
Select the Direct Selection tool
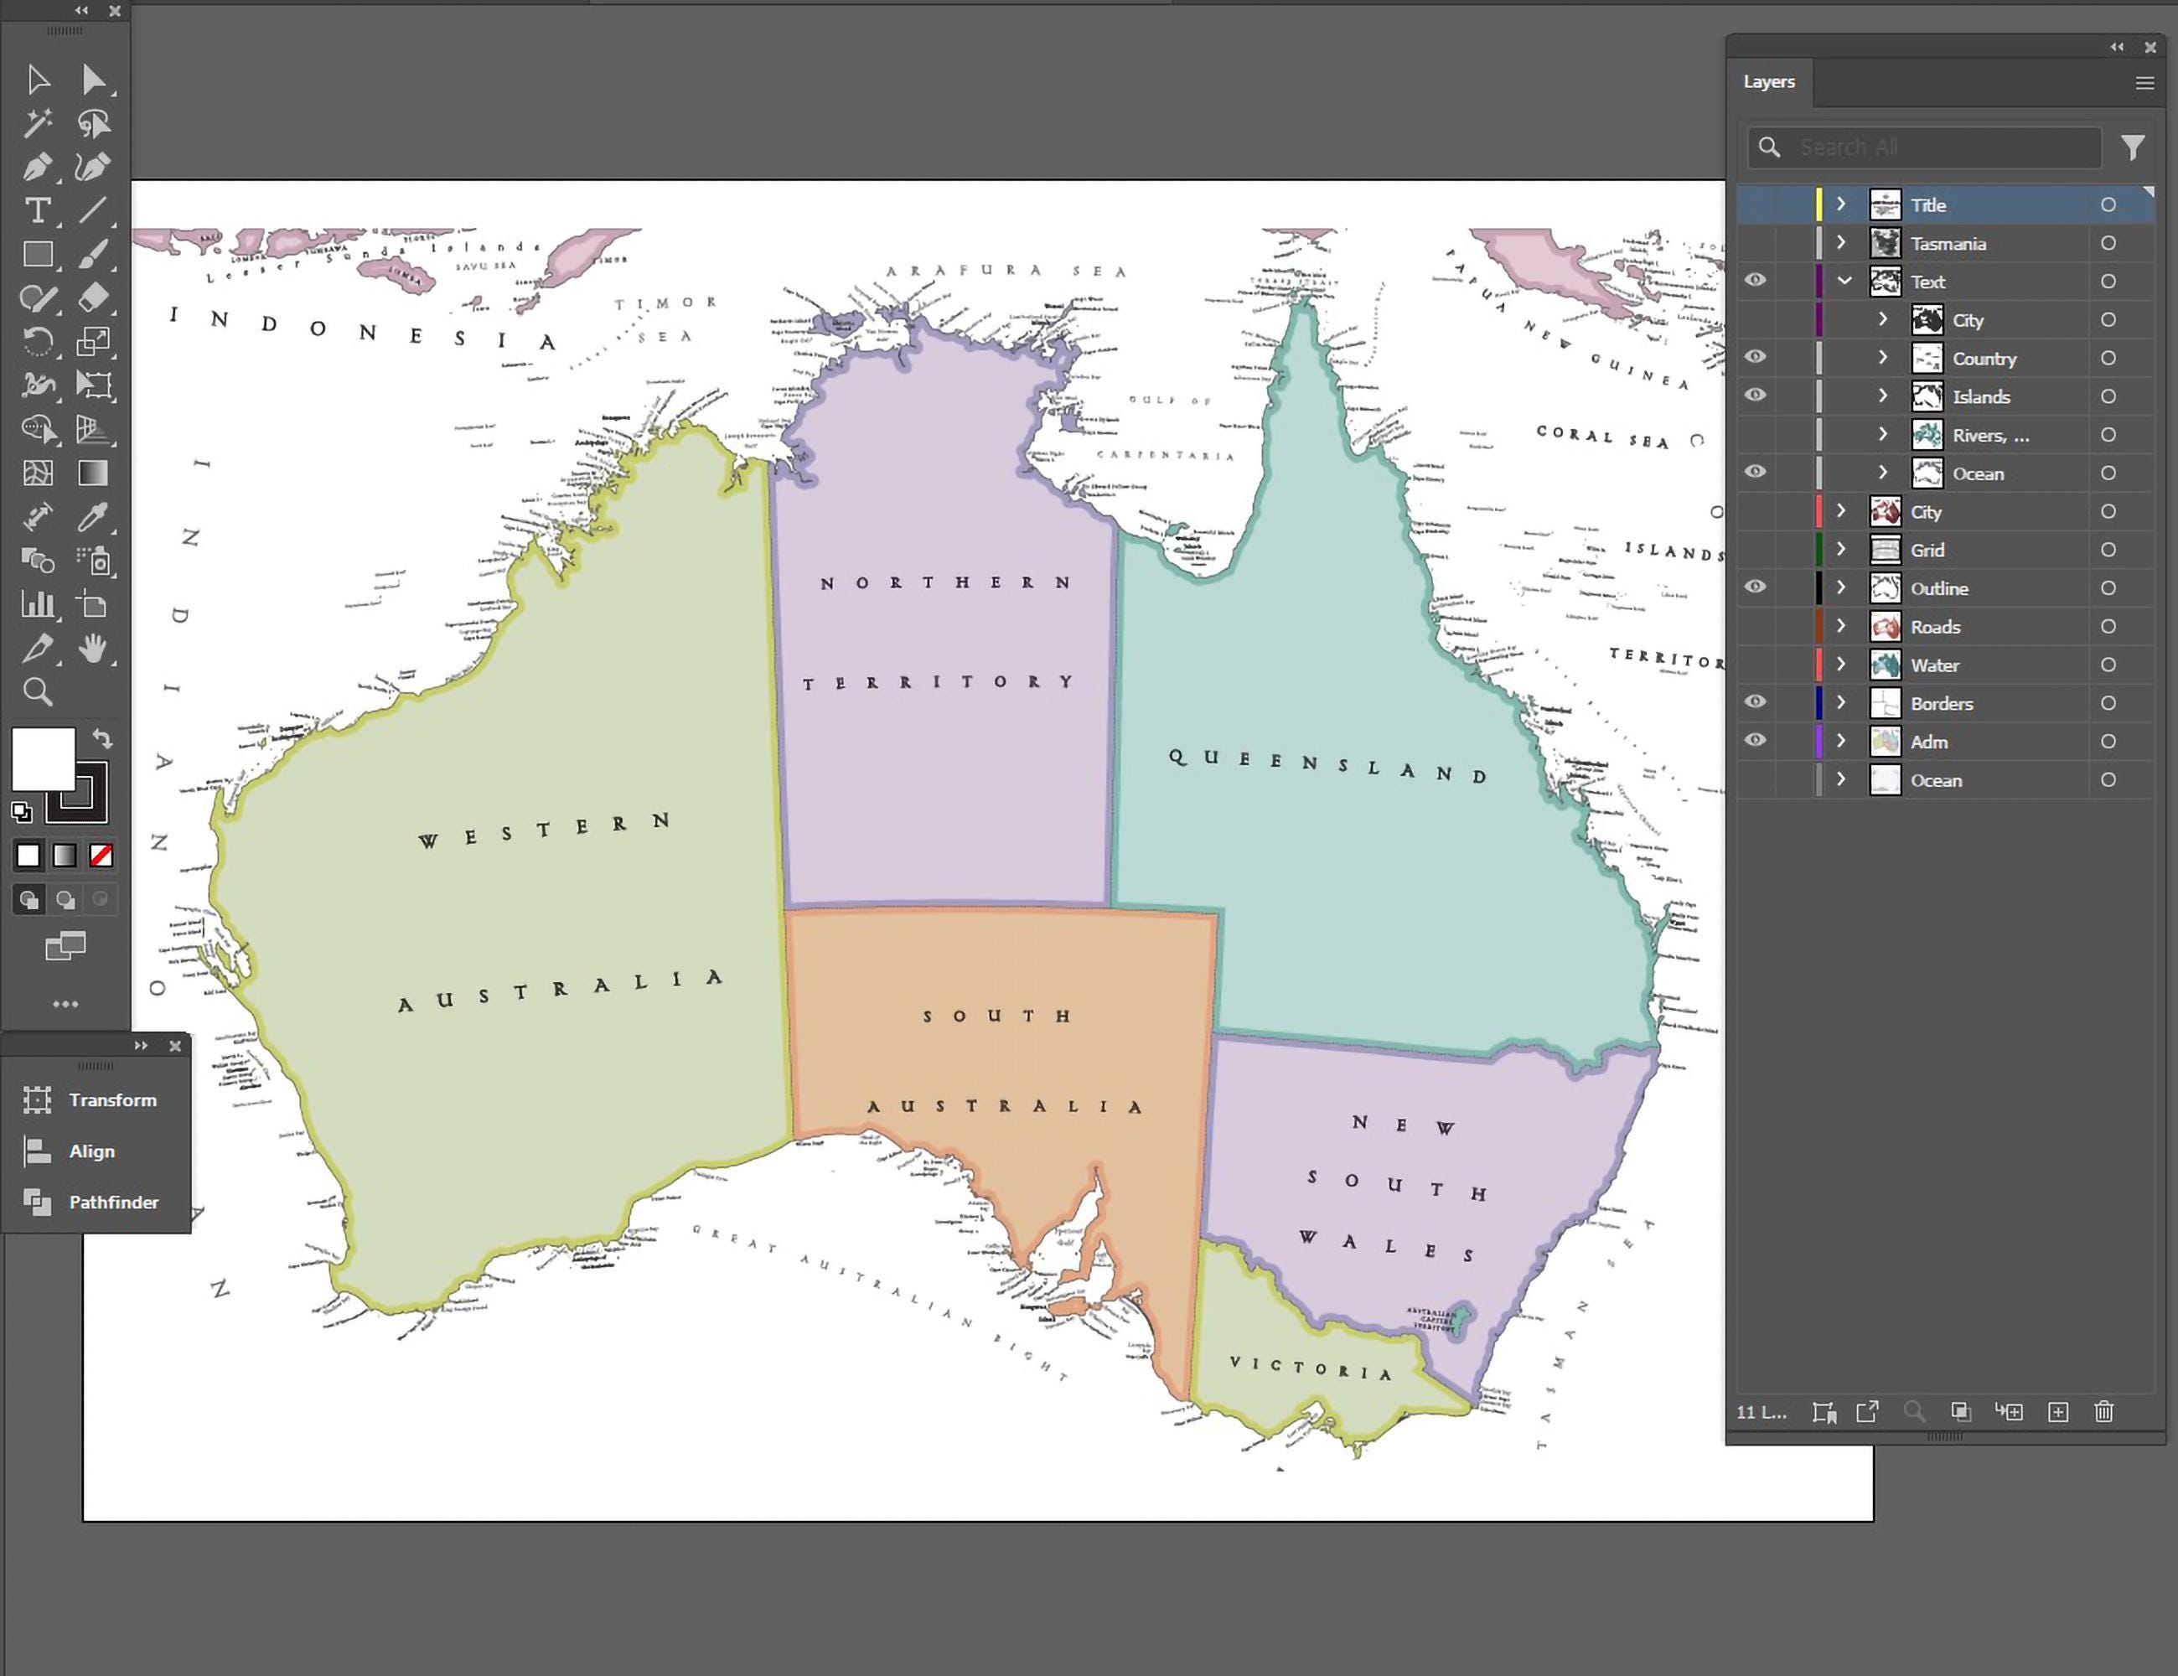coord(93,79)
